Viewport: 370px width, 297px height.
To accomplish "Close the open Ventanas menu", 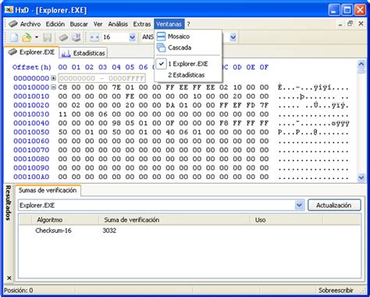I will 169,24.
